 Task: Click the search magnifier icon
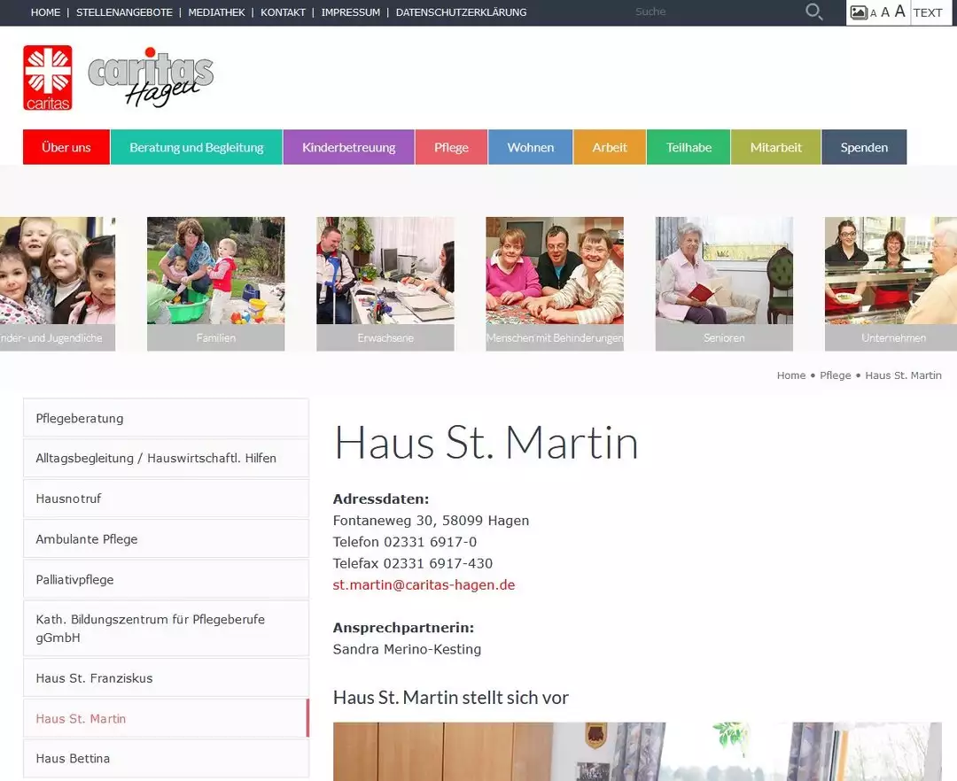click(x=813, y=12)
